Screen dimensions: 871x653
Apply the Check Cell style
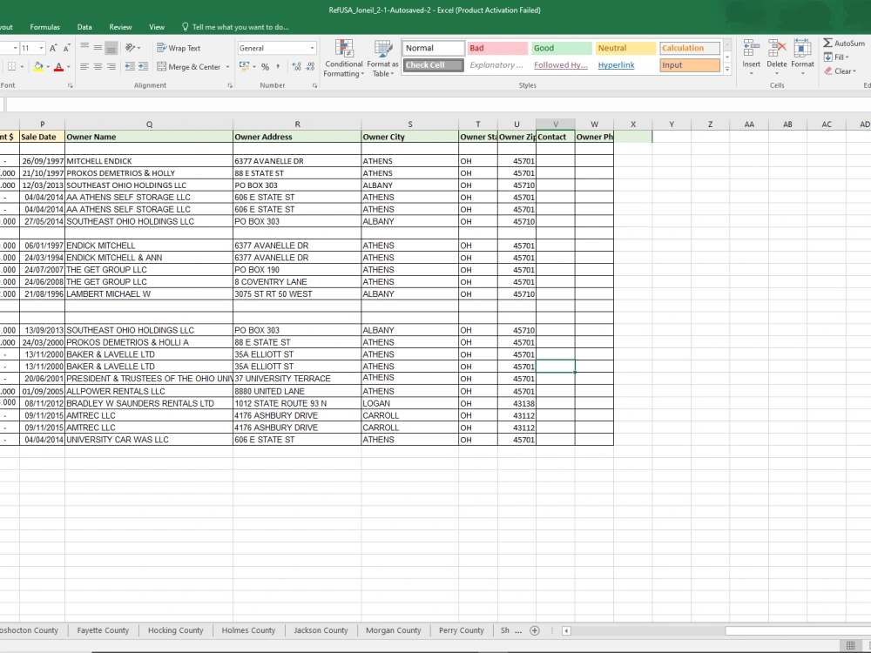coord(433,65)
